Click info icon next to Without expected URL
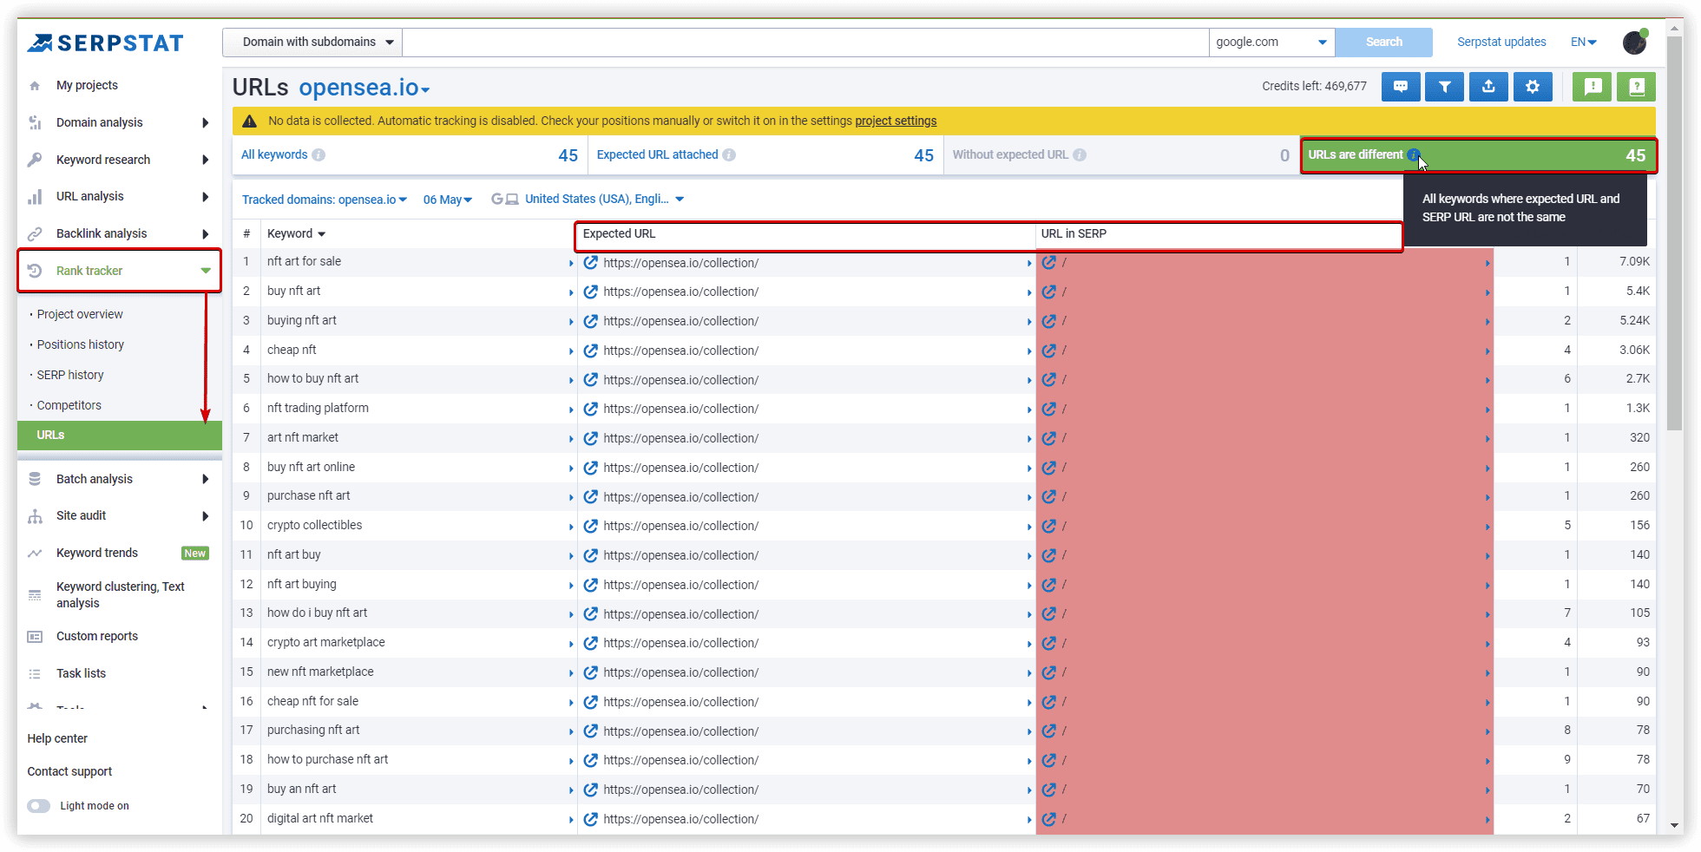This screenshot has width=1701, height=852. tap(1080, 154)
